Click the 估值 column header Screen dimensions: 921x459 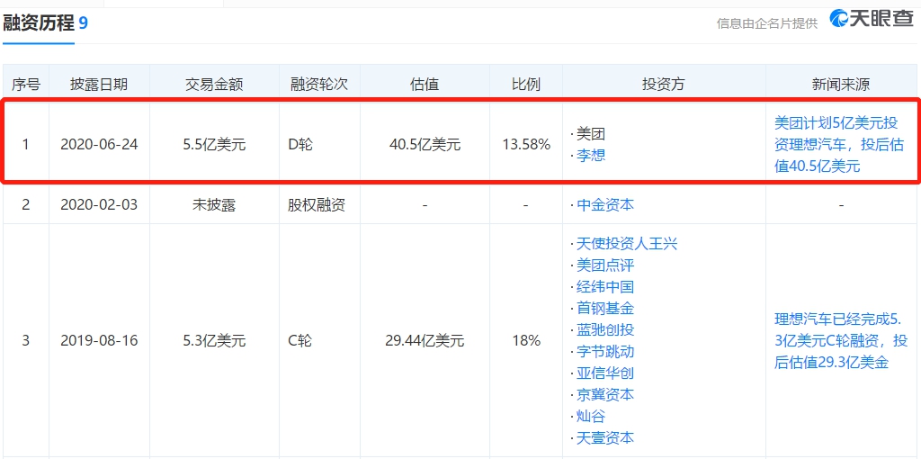coord(425,84)
